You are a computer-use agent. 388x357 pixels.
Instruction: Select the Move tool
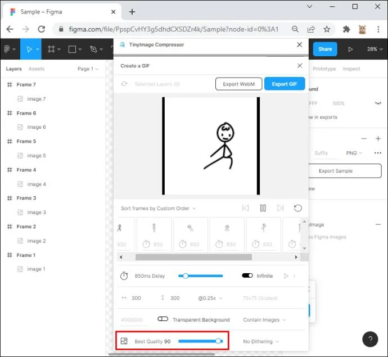click(29, 49)
